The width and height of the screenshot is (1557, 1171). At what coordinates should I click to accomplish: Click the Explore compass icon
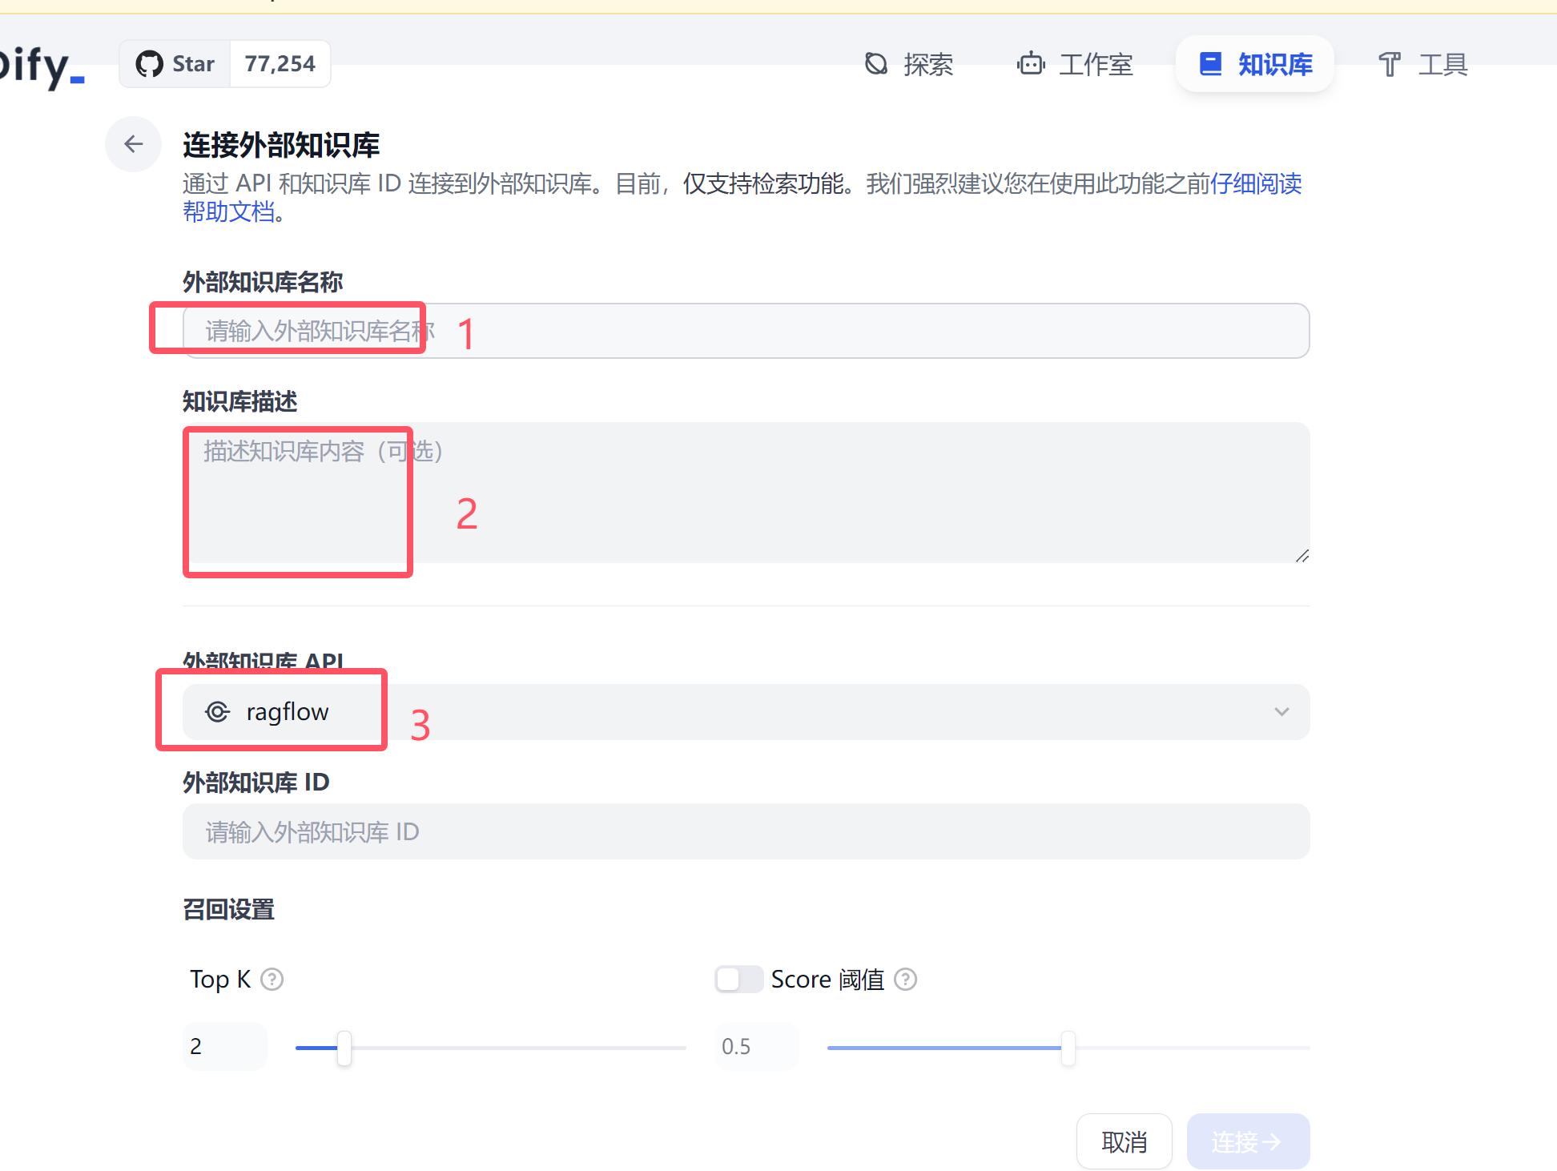(876, 64)
